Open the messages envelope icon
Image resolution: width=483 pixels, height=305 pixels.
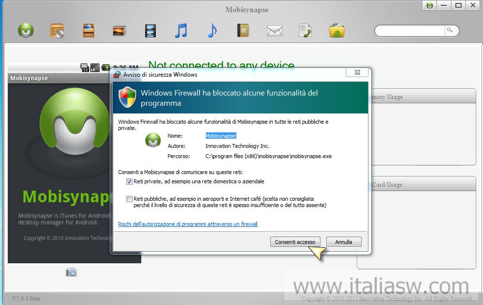tap(274, 31)
